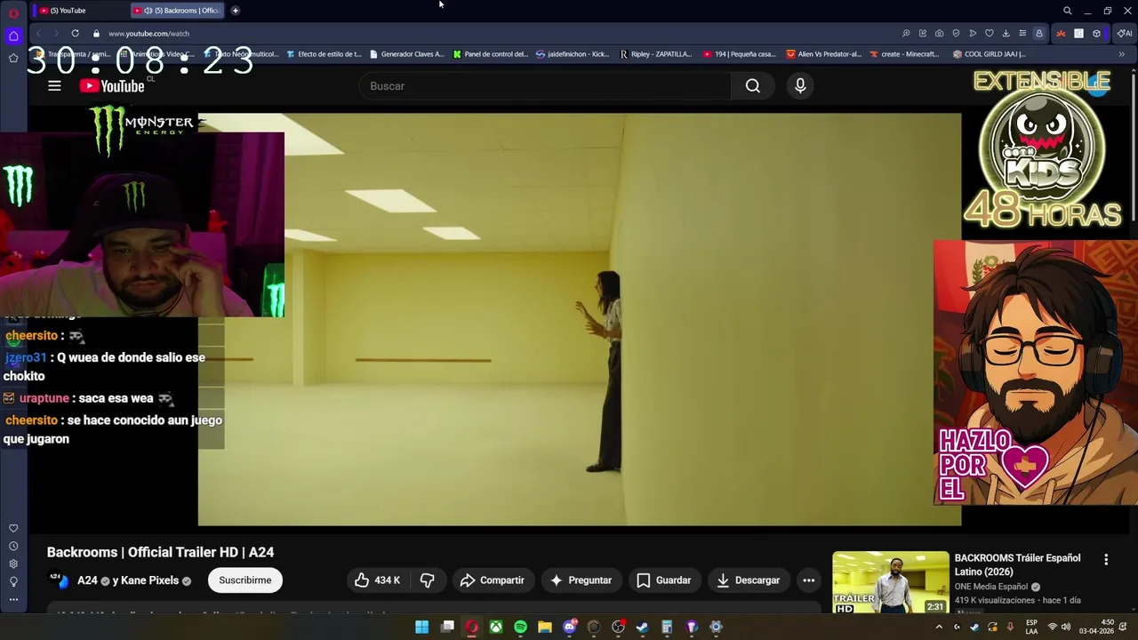Open the Ripley - ZAPATILLA... bookmark
Viewport: 1138px width, 640px height.
point(655,54)
